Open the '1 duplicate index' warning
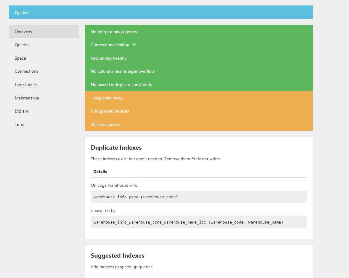The width and height of the screenshot is (349, 278). pos(107,98)
